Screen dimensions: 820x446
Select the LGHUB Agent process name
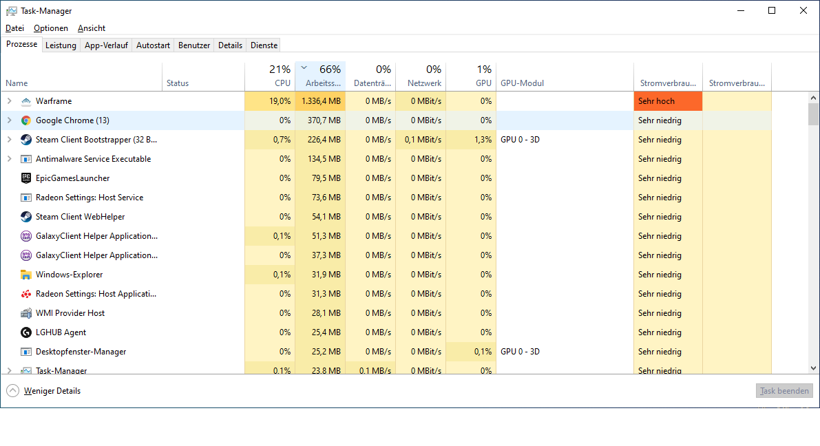61,332
